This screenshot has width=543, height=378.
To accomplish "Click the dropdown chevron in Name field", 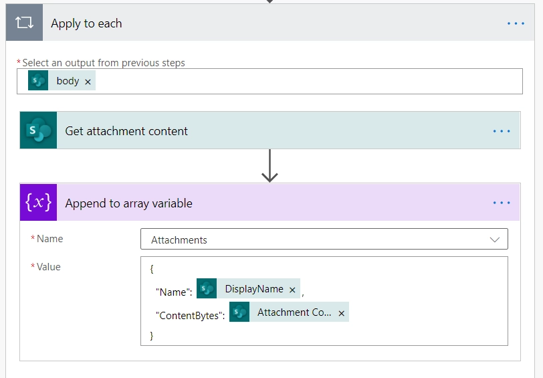I will (x=495, y=240).
